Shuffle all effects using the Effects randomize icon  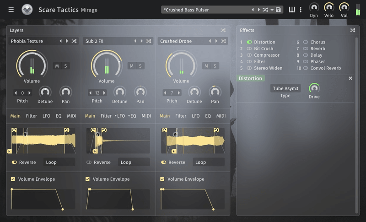352,30
